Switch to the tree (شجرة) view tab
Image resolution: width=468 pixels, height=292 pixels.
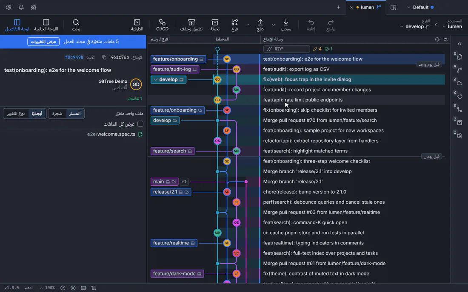pos(57,113)
